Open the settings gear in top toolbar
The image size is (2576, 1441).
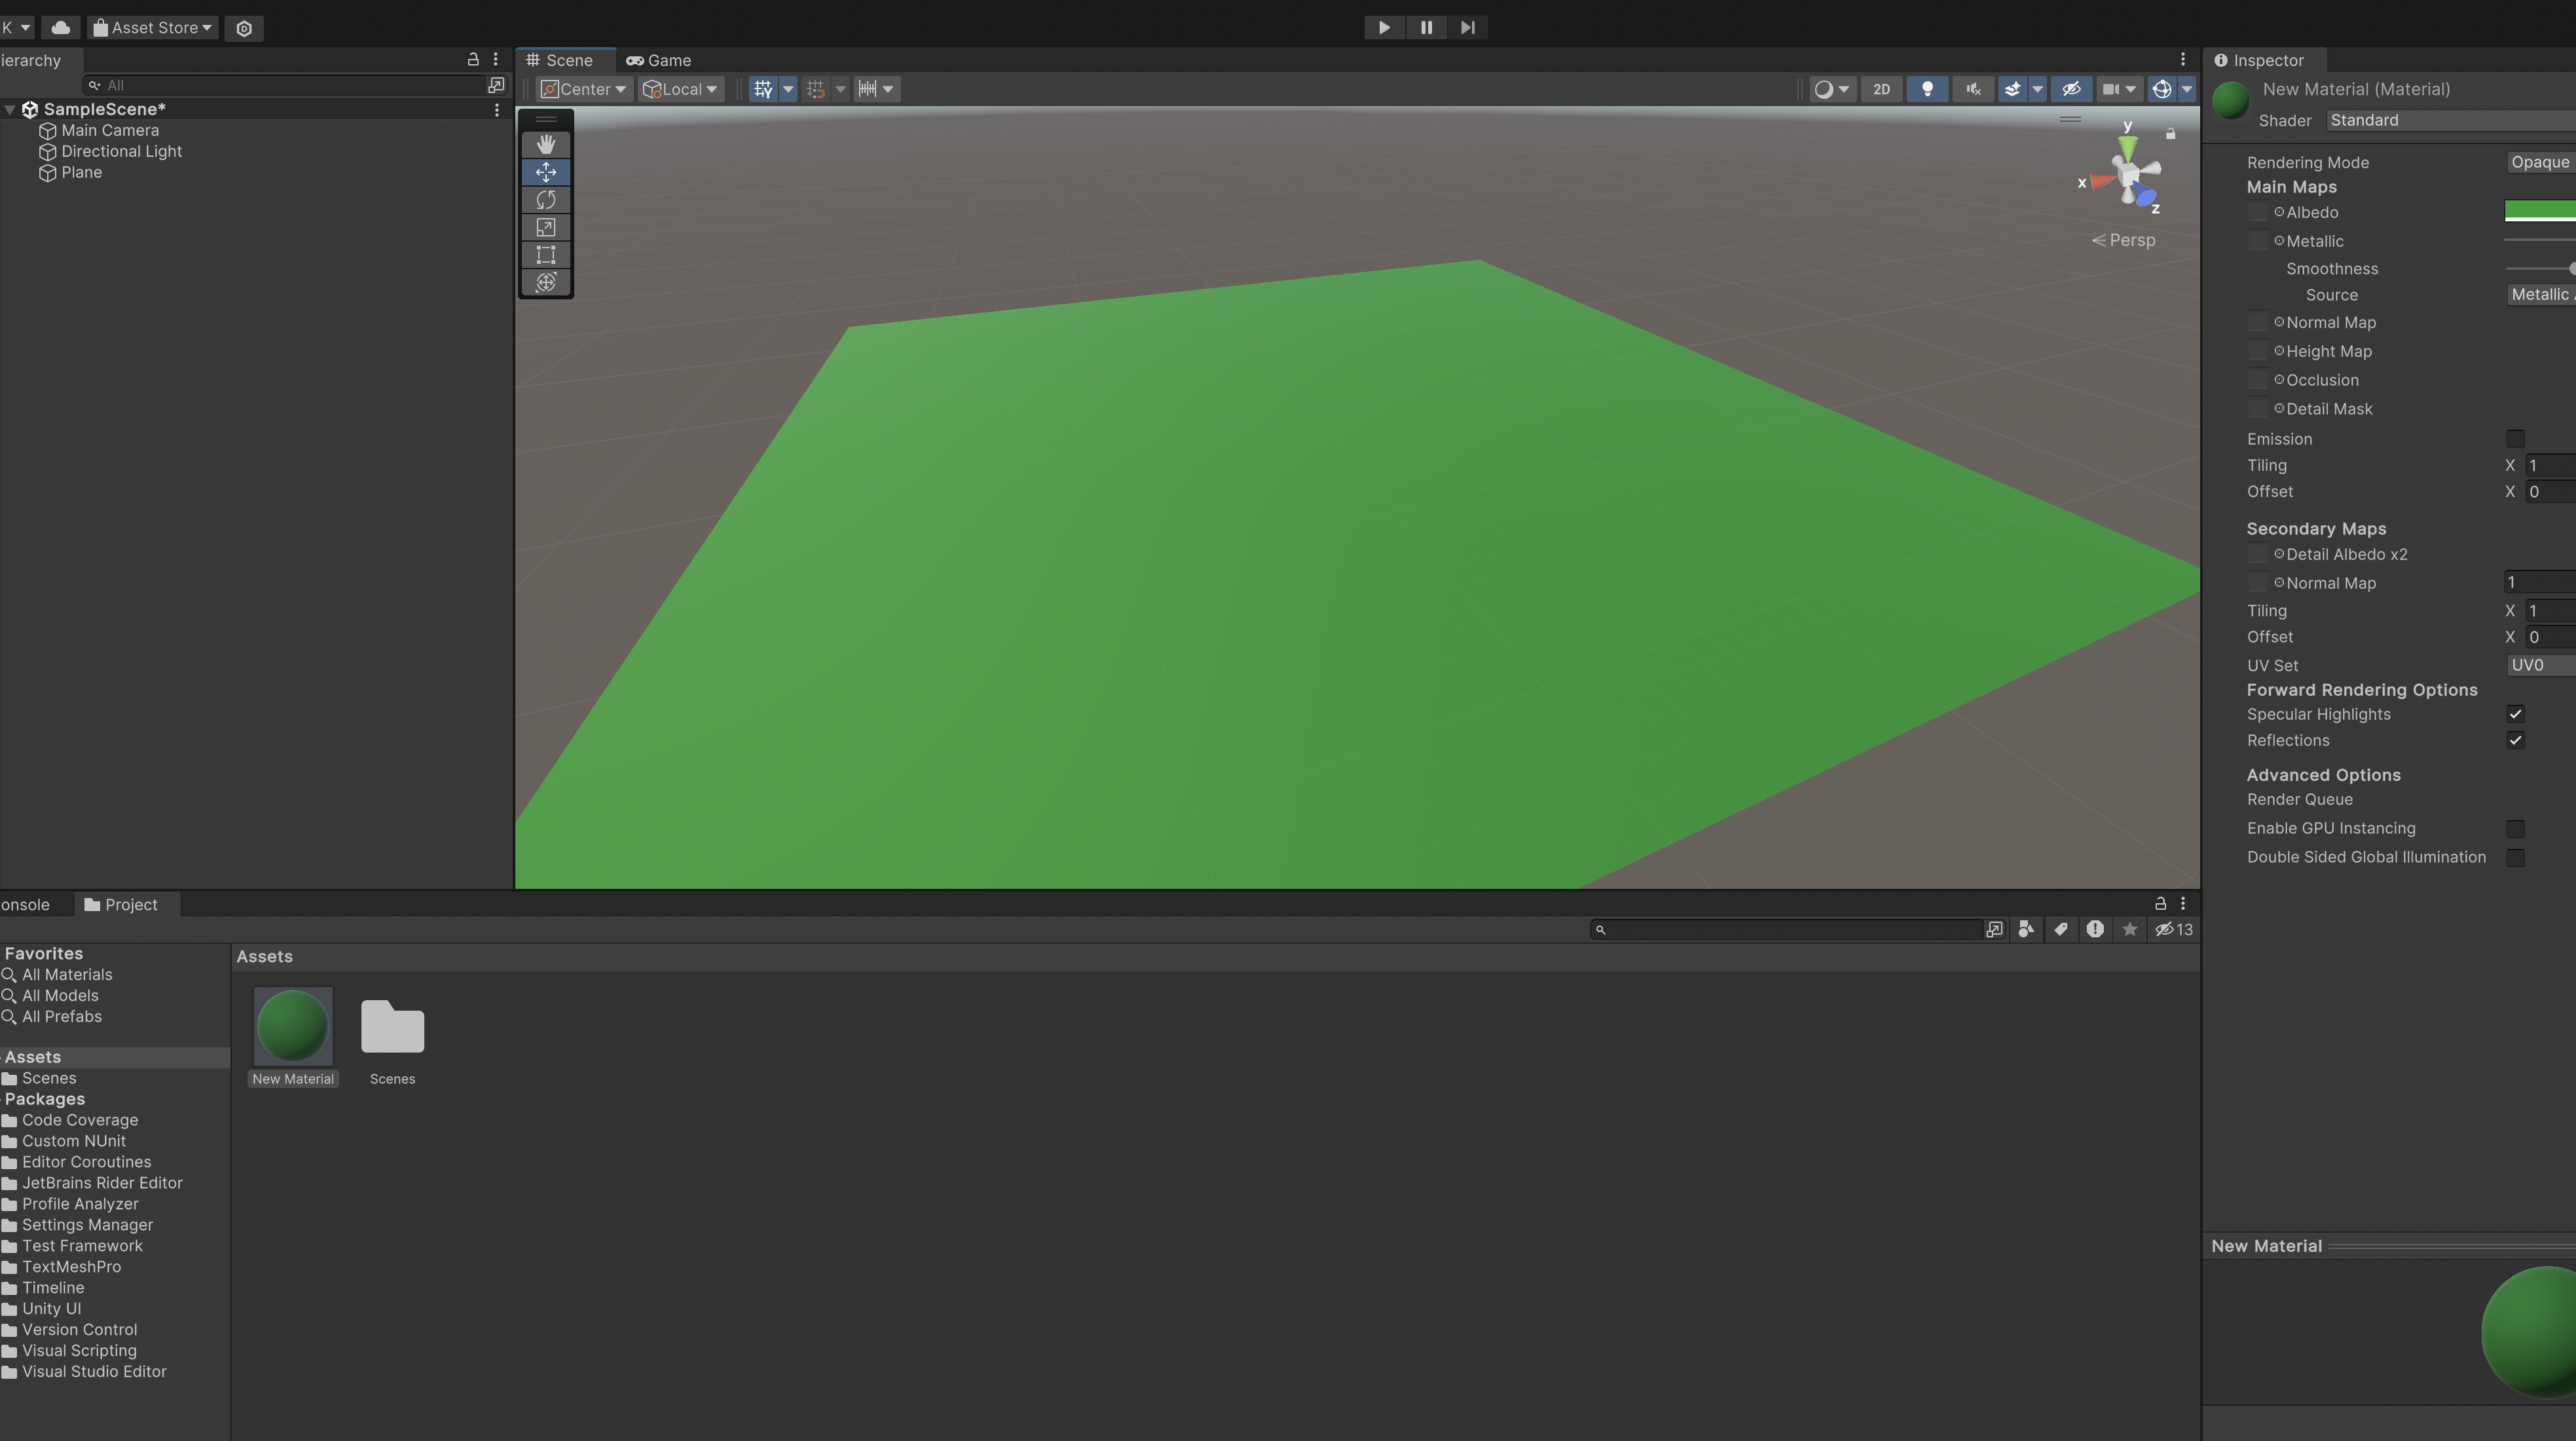[244, 28]
